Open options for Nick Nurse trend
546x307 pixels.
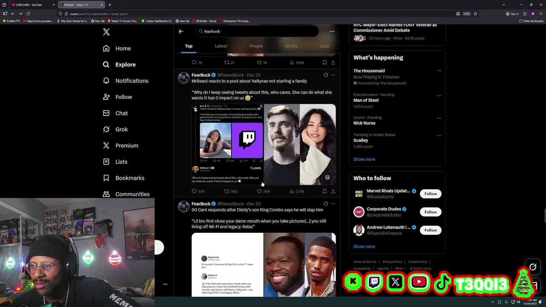(x=439, y=118)
